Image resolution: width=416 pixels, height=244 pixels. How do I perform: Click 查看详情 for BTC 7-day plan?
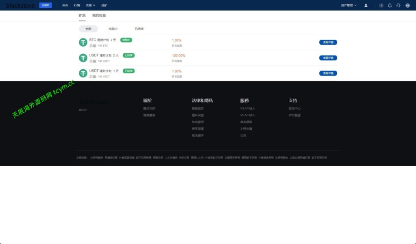pyautogui.click(x=328, y=42)
